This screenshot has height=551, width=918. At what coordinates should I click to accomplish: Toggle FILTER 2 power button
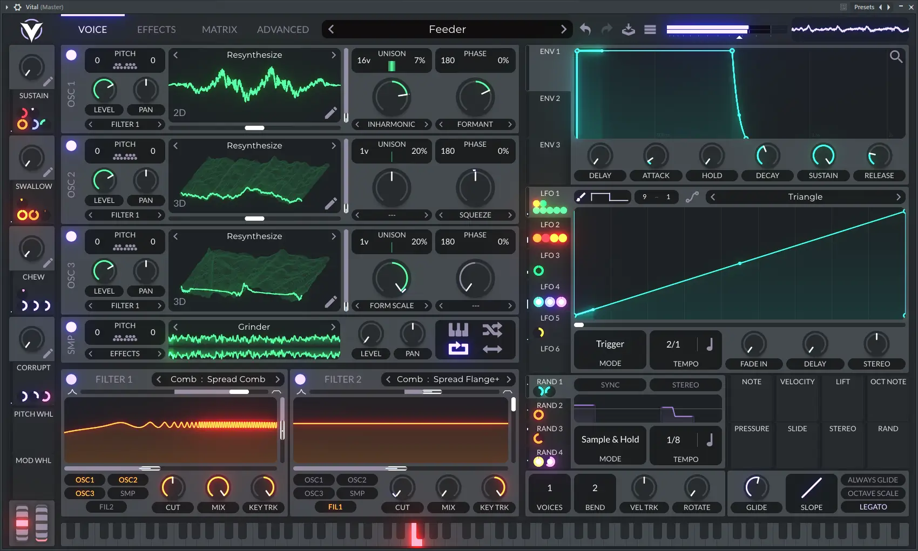(x=300, y=379)
